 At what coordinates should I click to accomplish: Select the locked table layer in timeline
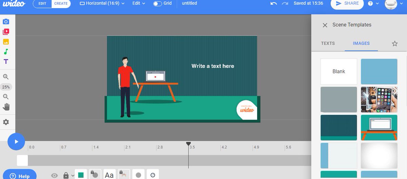pos(124,175)
